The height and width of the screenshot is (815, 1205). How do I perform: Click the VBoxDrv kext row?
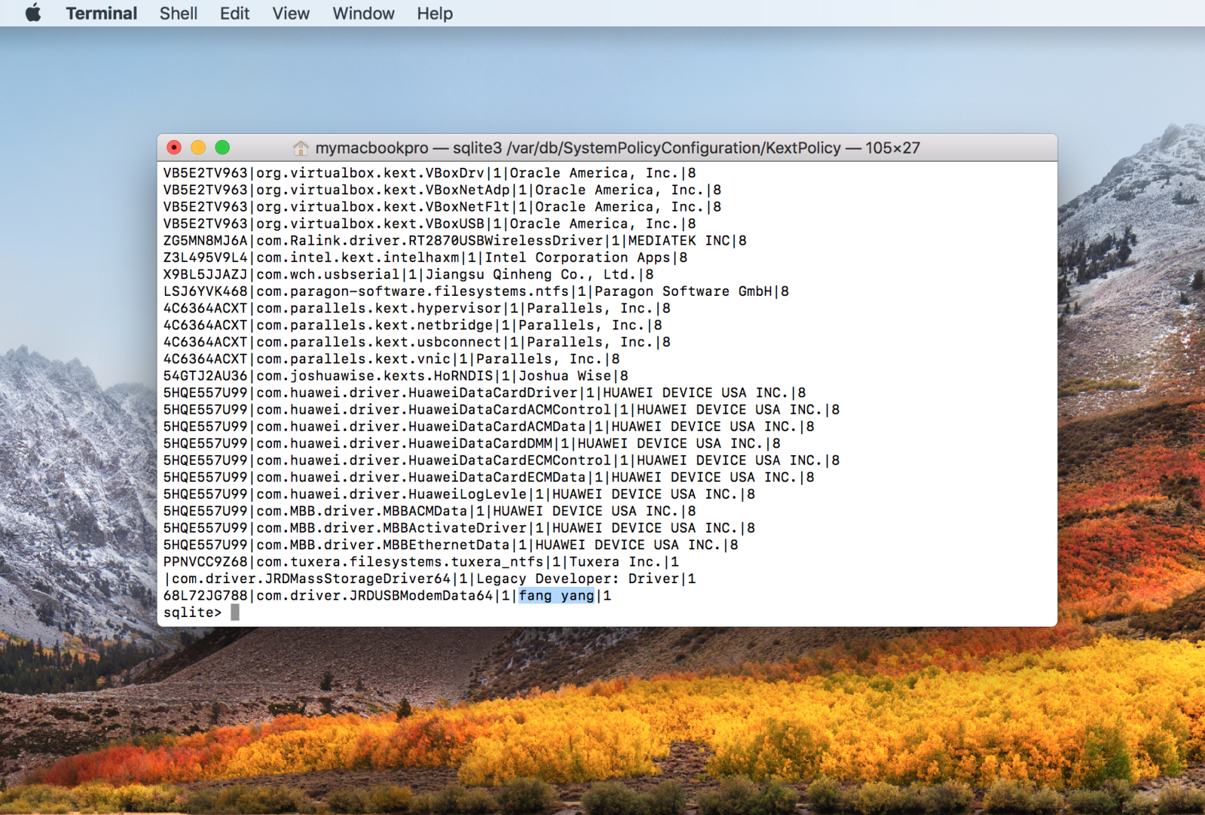[x=430, y=173]
